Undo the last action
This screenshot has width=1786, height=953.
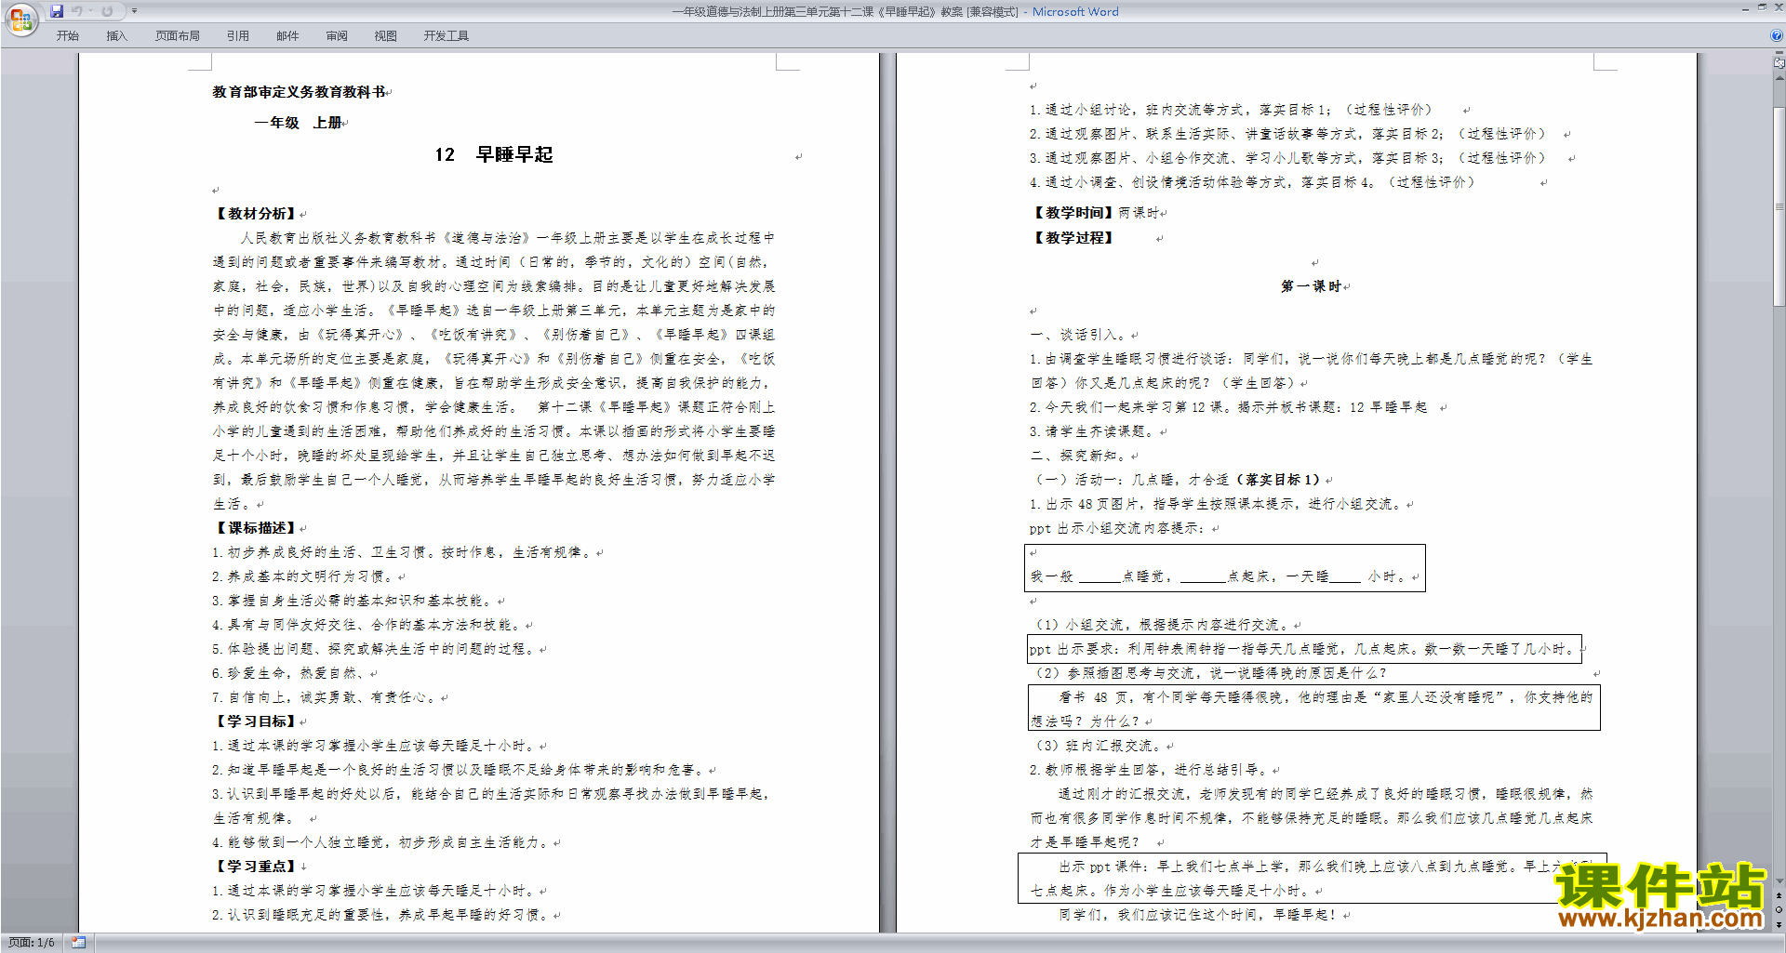click(77, 11)
